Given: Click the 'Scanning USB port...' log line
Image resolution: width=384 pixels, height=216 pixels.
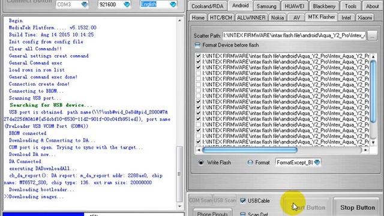Looking at the screenshot, I should coord(35,98).
